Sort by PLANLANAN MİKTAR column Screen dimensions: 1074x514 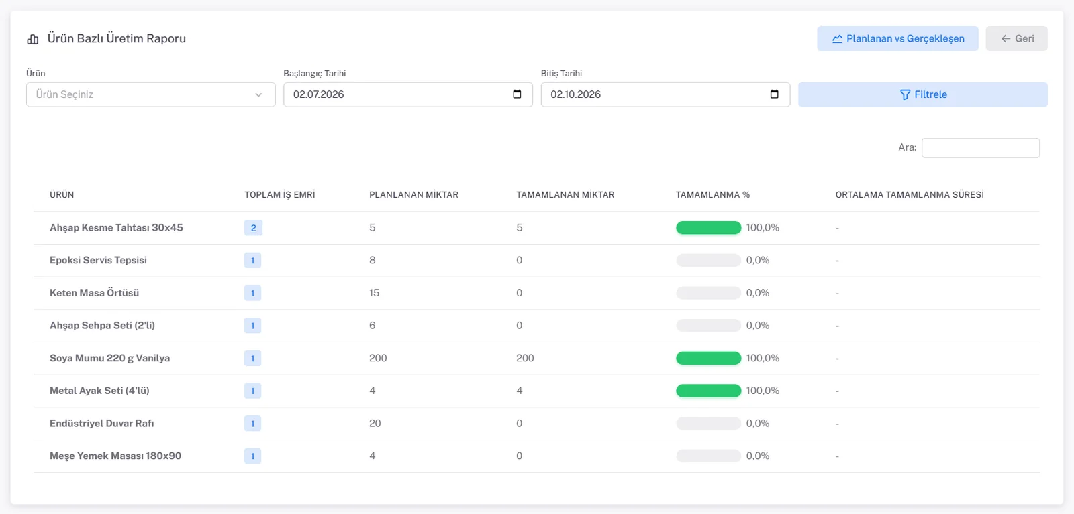(413, 195)
